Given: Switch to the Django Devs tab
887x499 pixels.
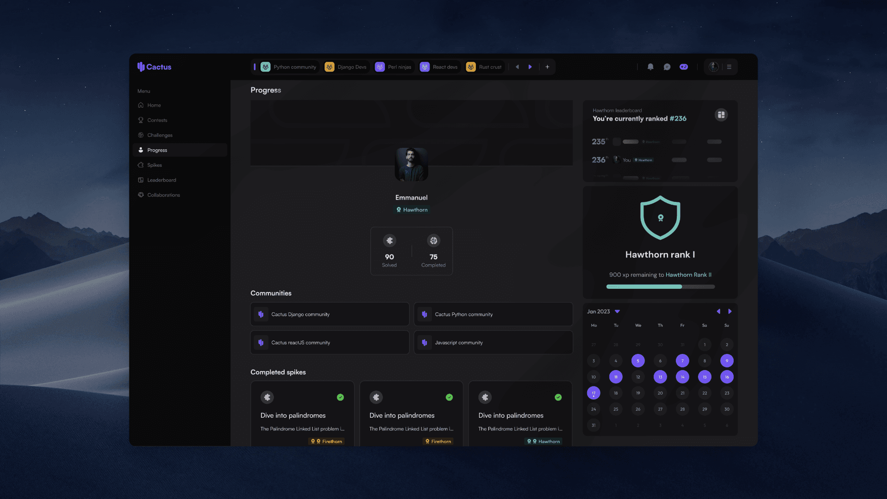Looking at the screenshot, I should (x=346, y=67).
